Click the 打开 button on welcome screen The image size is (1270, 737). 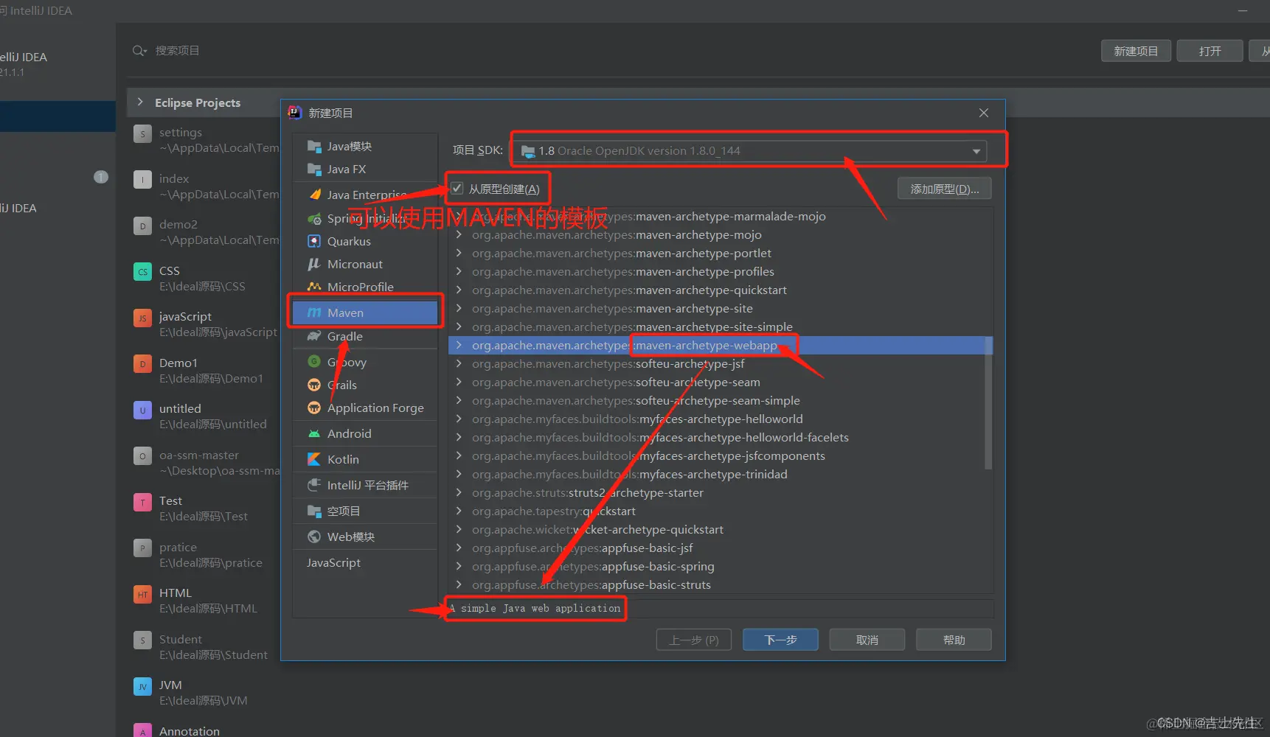point(1210,51)
